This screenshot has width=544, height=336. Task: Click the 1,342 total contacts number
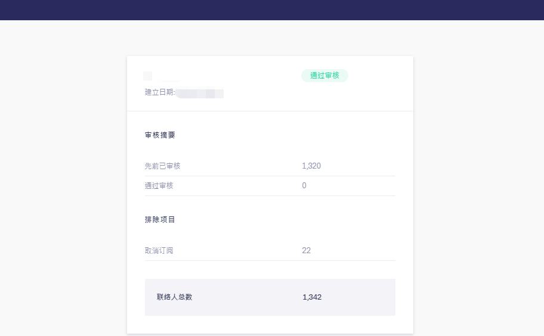point(312,297)
